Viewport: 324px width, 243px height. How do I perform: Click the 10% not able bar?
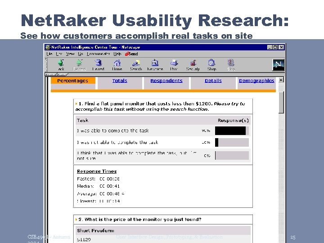[232, 142]
